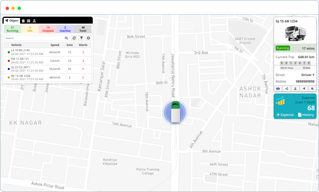Viewport: 319px width, 192px height.
Task: Add a new Expense
Action: pos(285,115)
